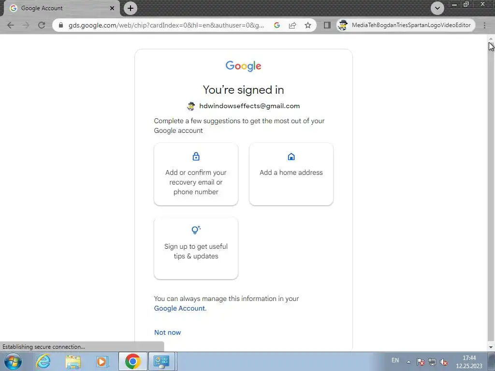The width and height of the screenshot is (495, 371).
Task: Expand the tab search dropdown arrow
Action: point(437,8)
